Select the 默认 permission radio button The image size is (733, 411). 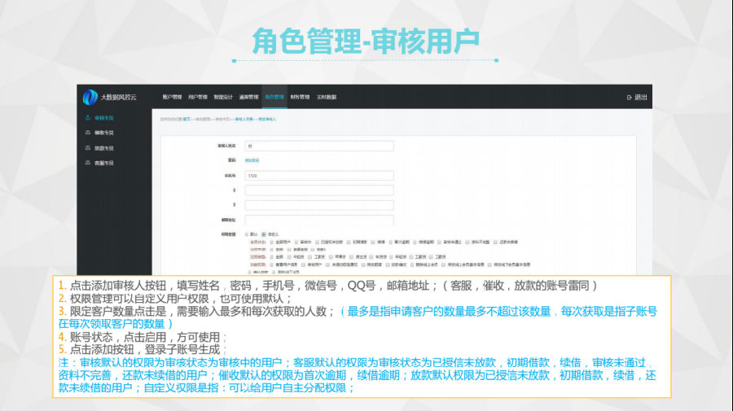tap(247, 234)
